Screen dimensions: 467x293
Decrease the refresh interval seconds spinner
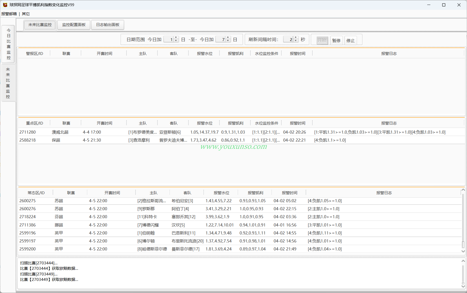click(296, 41)
